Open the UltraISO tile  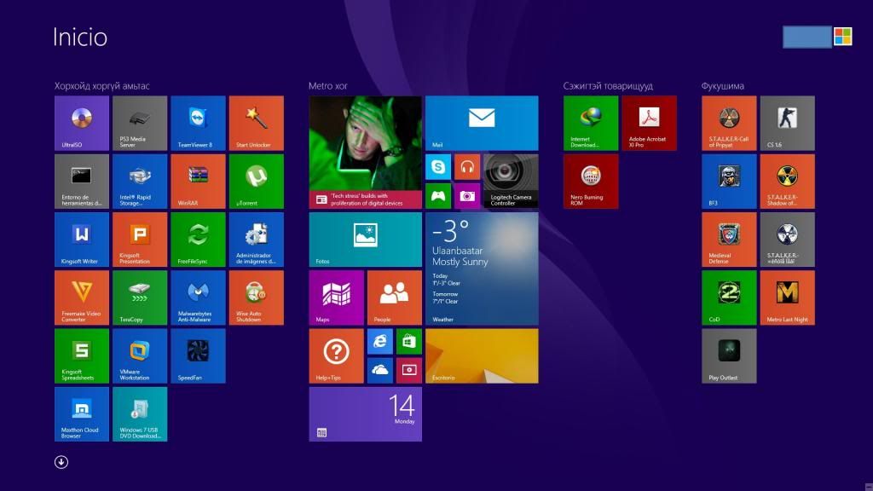coord(82,123)
